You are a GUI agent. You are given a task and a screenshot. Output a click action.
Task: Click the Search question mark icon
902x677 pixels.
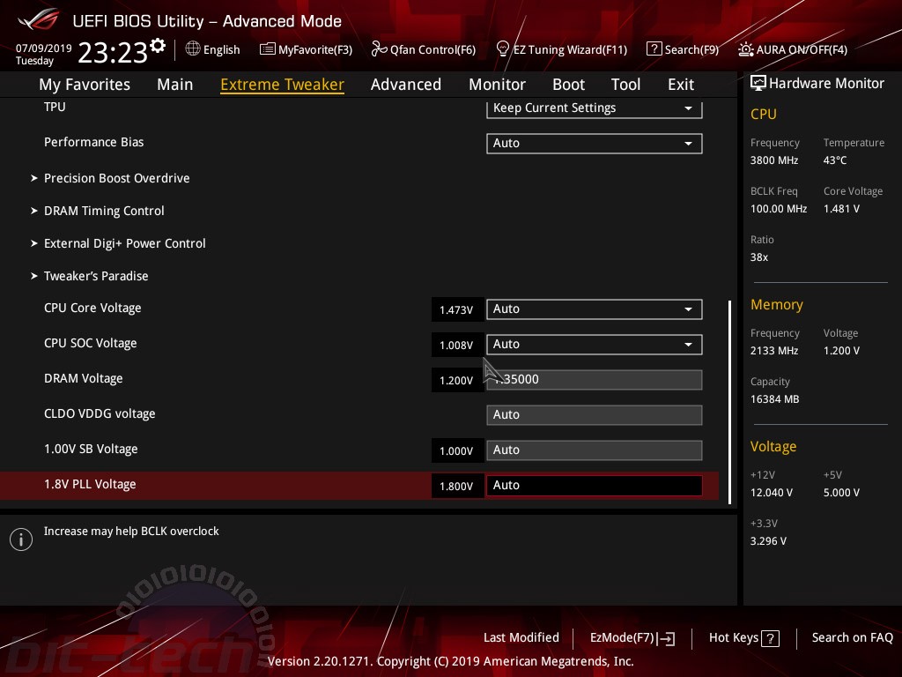tap(654, 49)
